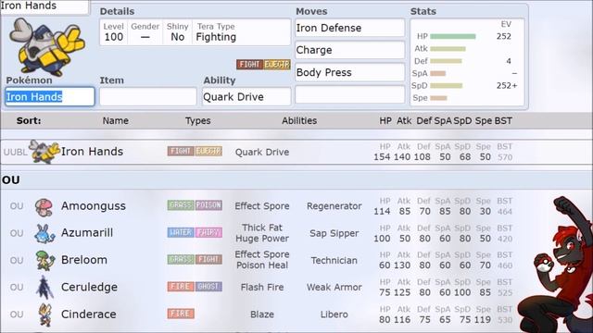
Task: Click the Electric type badge in Iron Hands row
Action: (x=208, y=151)
